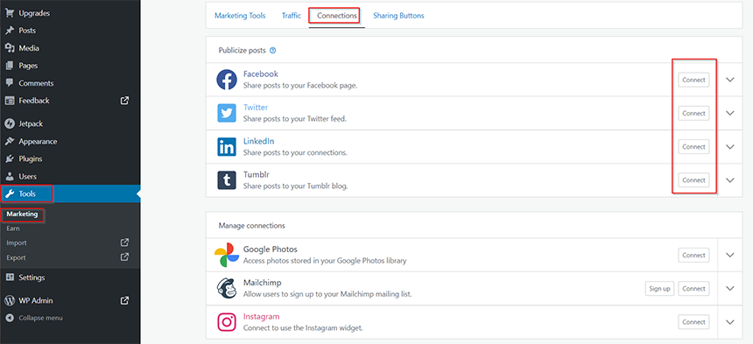Click the Google Photos pinwheel icon
Screen dimensions: 753x344
pos(227,255)
